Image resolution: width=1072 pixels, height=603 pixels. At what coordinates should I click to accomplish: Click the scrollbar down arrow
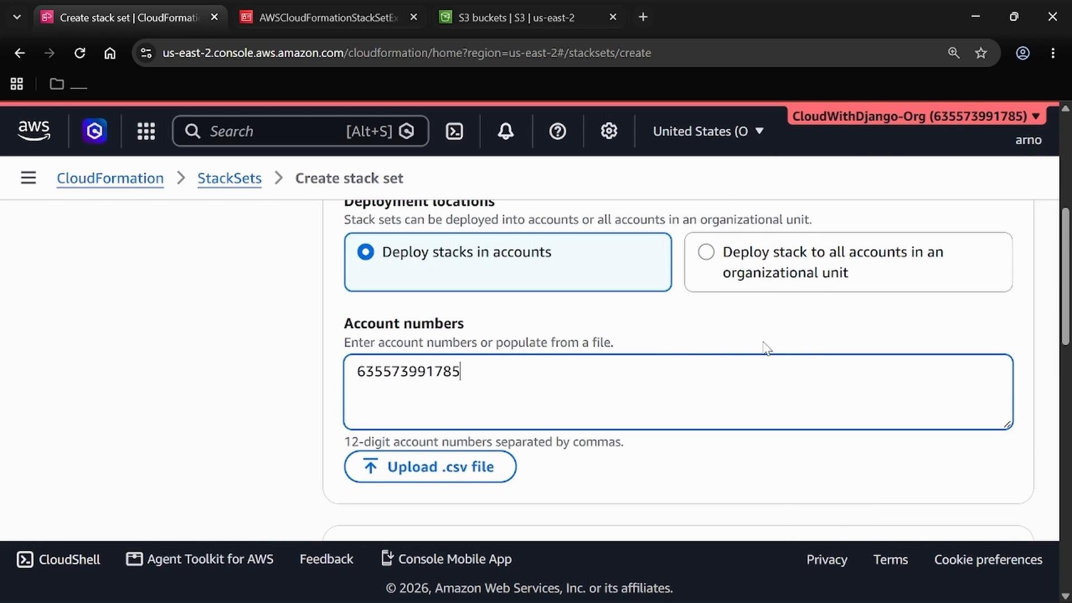pos(1065,595)
